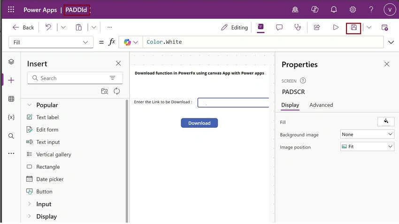Screen dimensions: 399x224
Task: Open the Copilot icon in the header
Action: pyautogui.click(x=315, y=10)
